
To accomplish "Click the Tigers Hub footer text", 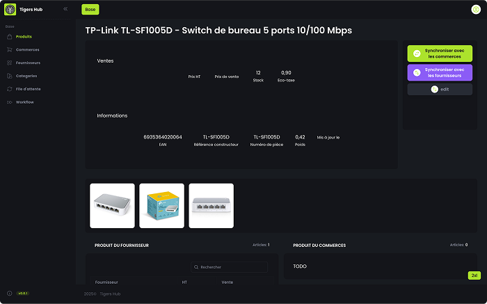I will click(x=110, y=294).
